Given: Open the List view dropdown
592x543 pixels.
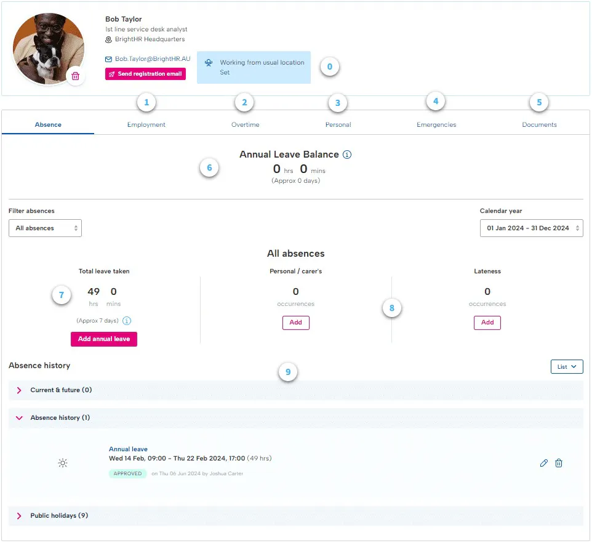Looking at the screenshot, I should coord(567,367).
